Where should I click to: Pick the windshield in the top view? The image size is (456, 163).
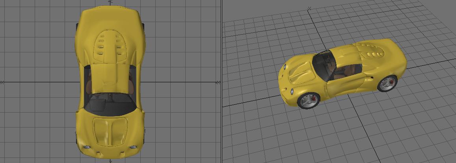110,105
